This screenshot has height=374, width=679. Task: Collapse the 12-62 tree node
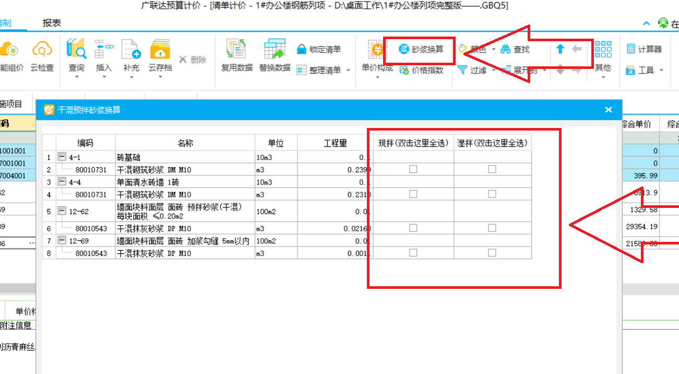(62, 211)
